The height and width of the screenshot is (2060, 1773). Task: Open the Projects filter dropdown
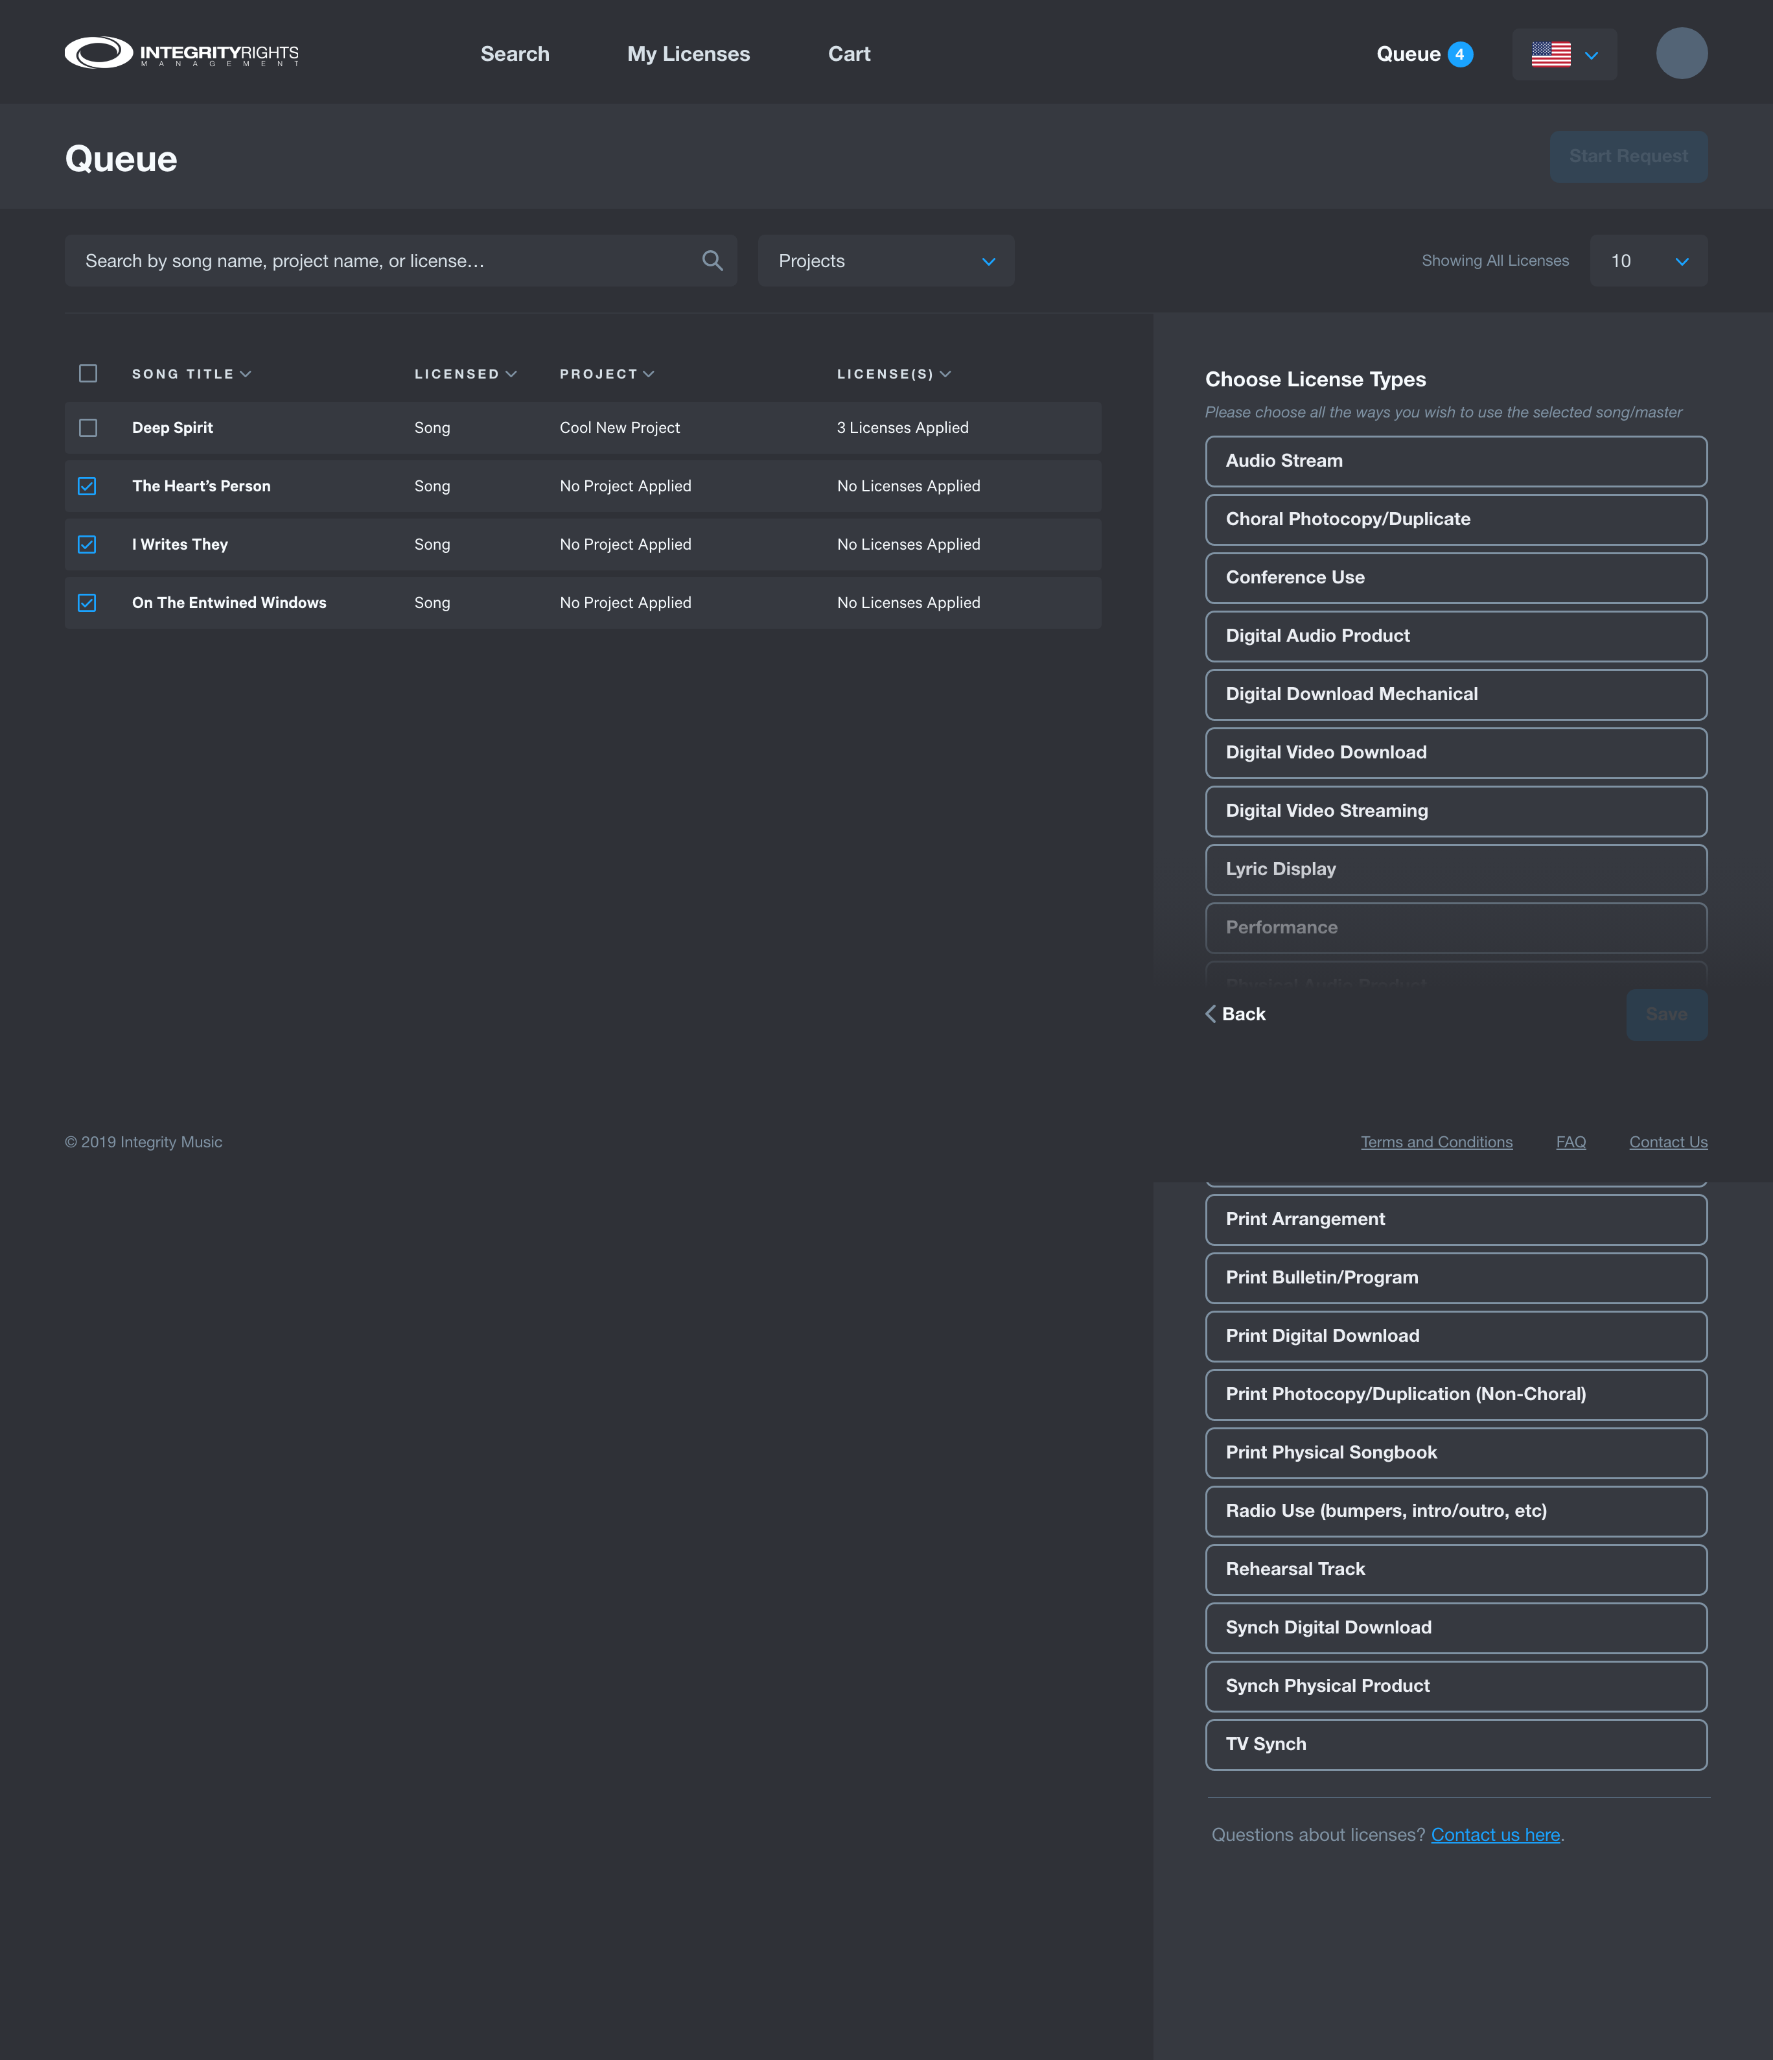pyautogui.click(x=885, y=261)
